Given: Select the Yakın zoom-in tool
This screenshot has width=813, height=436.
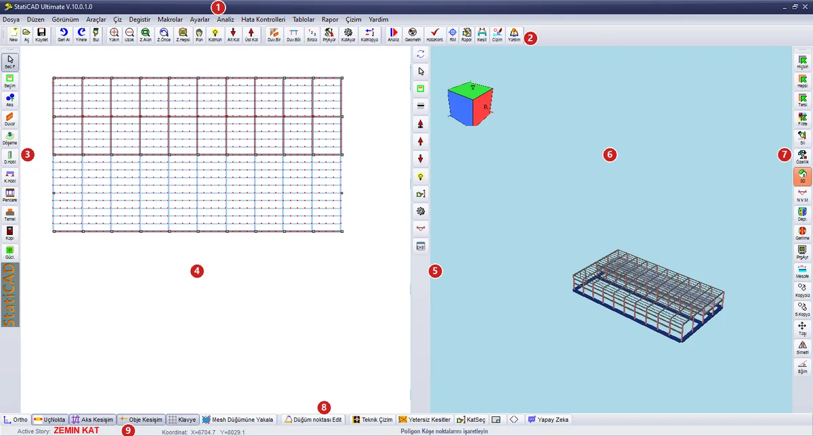Looking at the screenshot, I should [113, 35].
